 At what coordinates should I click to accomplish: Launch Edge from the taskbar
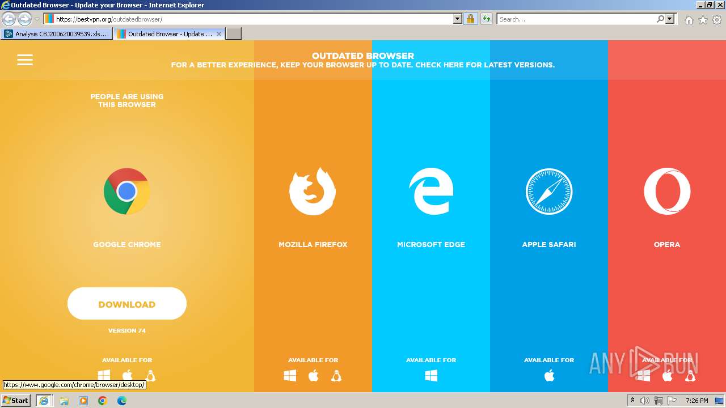[x=122, y=401]
